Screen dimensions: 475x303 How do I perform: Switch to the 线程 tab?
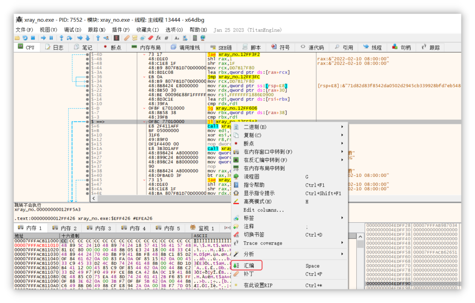372,47
